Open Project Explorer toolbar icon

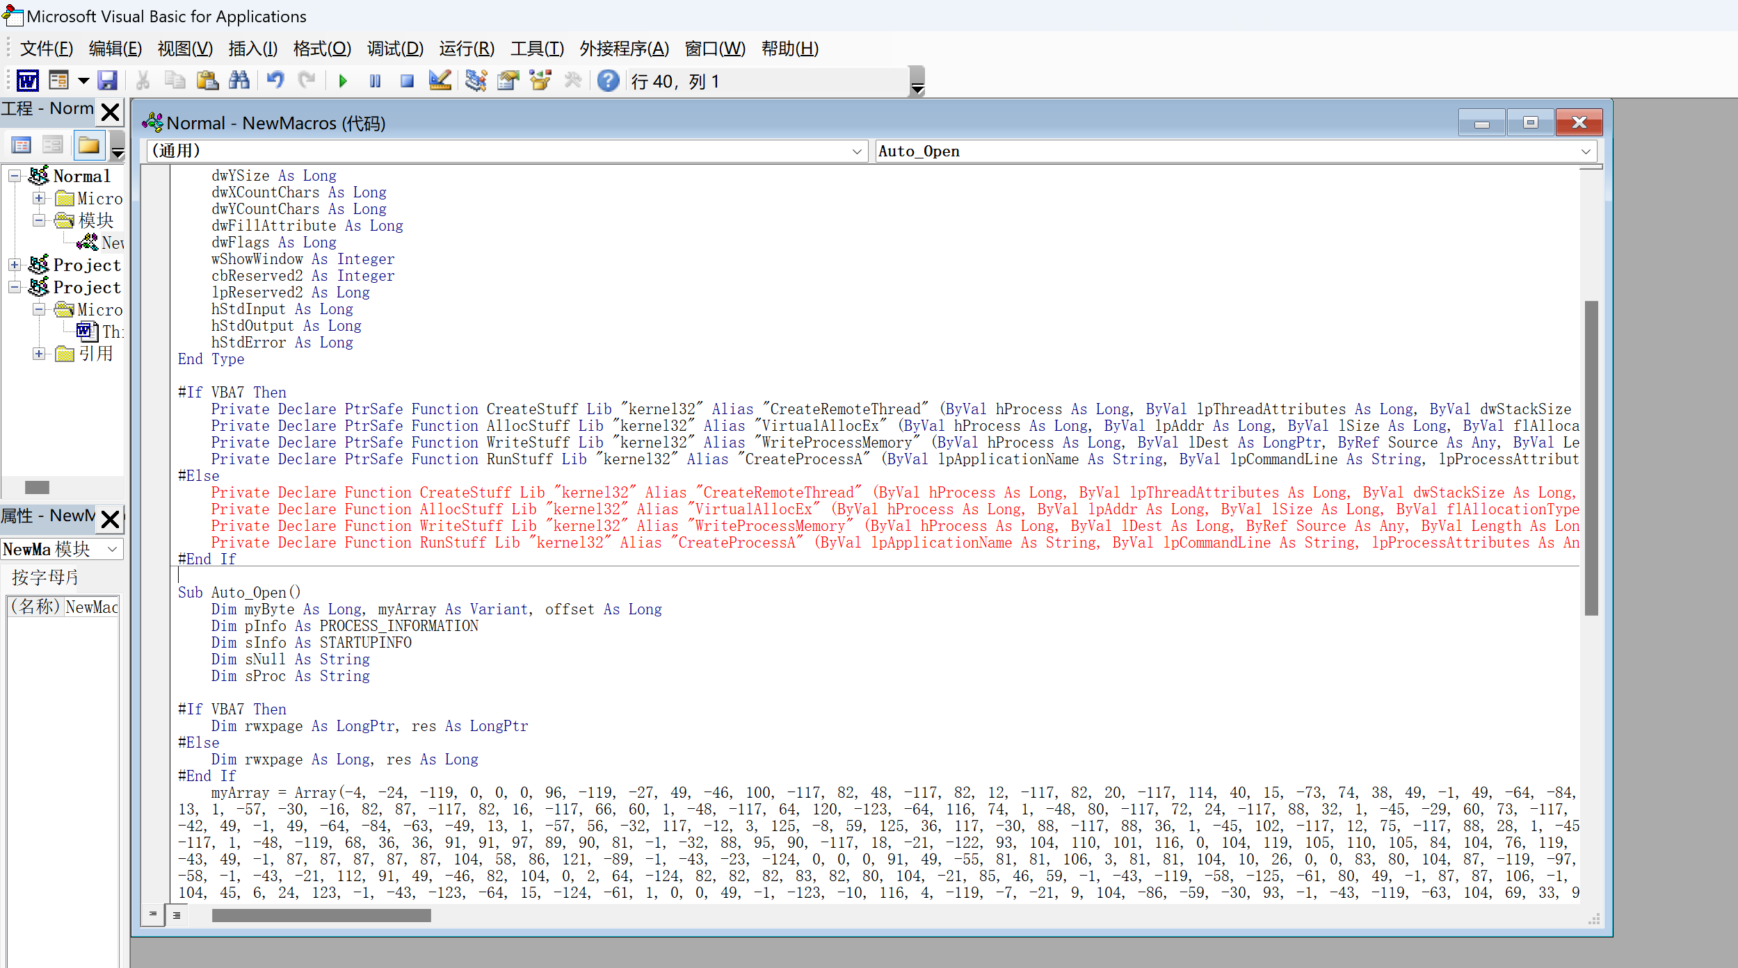click(476, 81)
